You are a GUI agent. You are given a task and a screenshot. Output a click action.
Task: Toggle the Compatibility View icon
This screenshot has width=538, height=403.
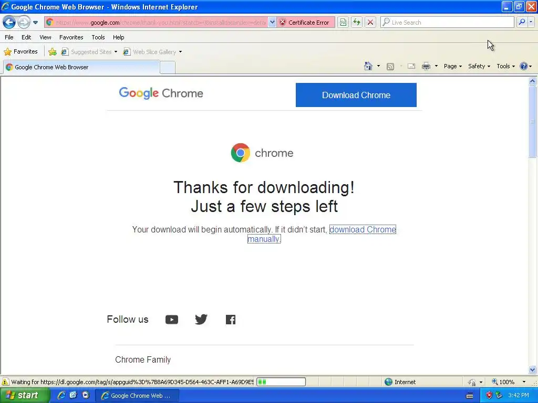(343, 23)
